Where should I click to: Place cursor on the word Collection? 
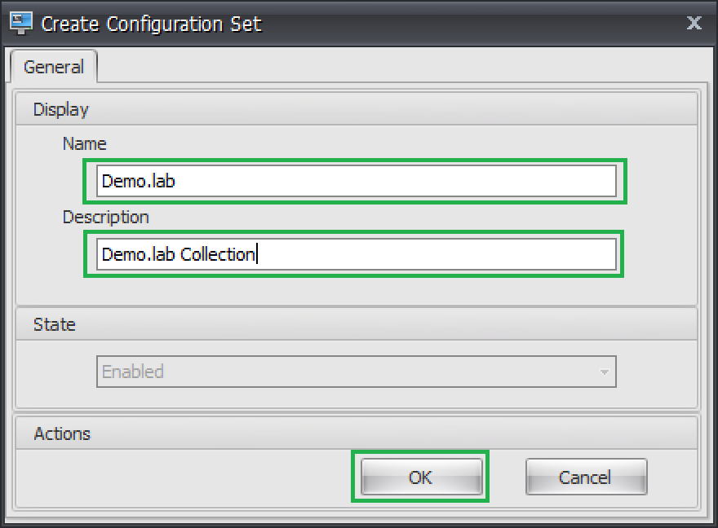pos(217,254)
